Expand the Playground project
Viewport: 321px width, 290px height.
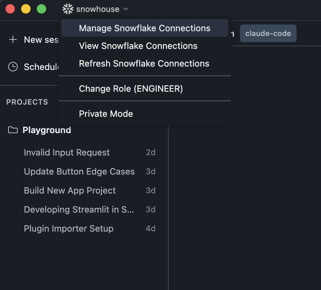(47, 130)
